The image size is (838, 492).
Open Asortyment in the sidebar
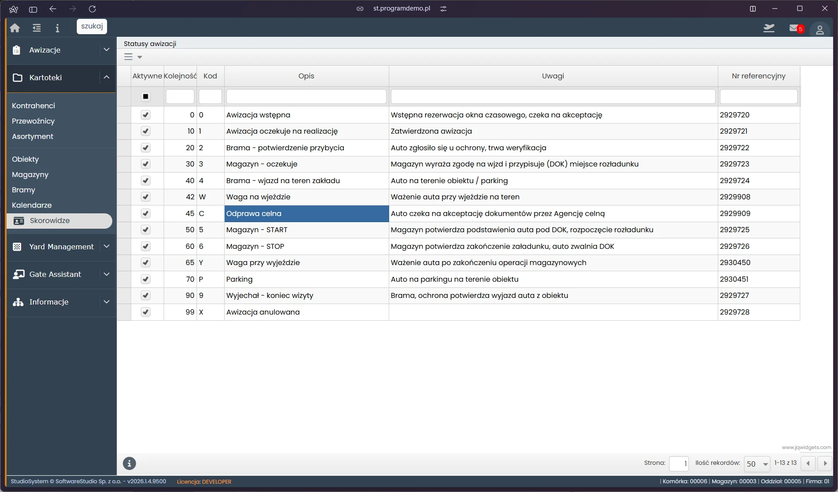[32, 136]
